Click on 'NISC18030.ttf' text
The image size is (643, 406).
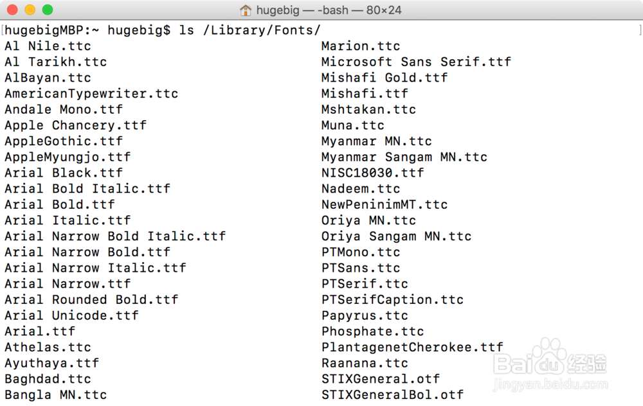[373, 173]
